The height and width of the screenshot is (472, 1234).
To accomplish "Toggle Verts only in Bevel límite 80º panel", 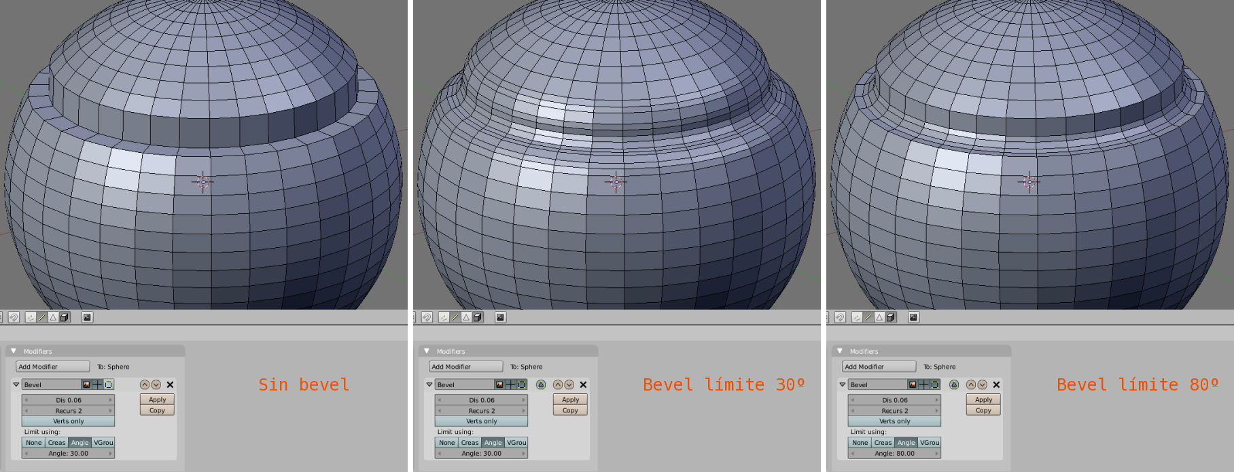I will tap(894, 421).
